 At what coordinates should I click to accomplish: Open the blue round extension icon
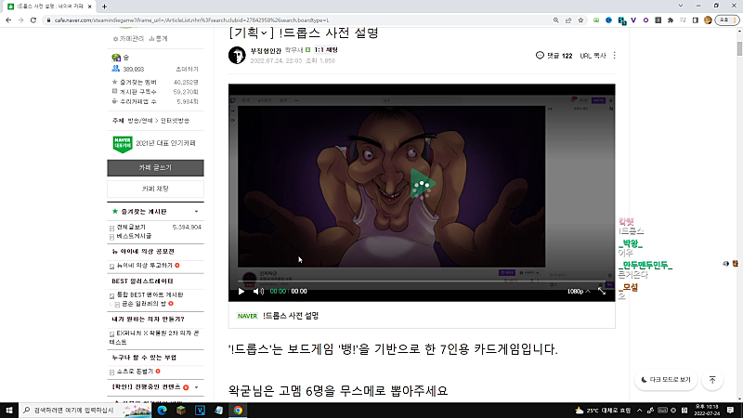pos(608,20)
